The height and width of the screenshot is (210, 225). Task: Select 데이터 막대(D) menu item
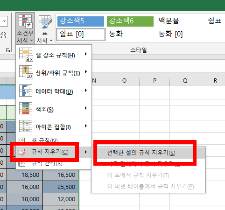[54, 91]
